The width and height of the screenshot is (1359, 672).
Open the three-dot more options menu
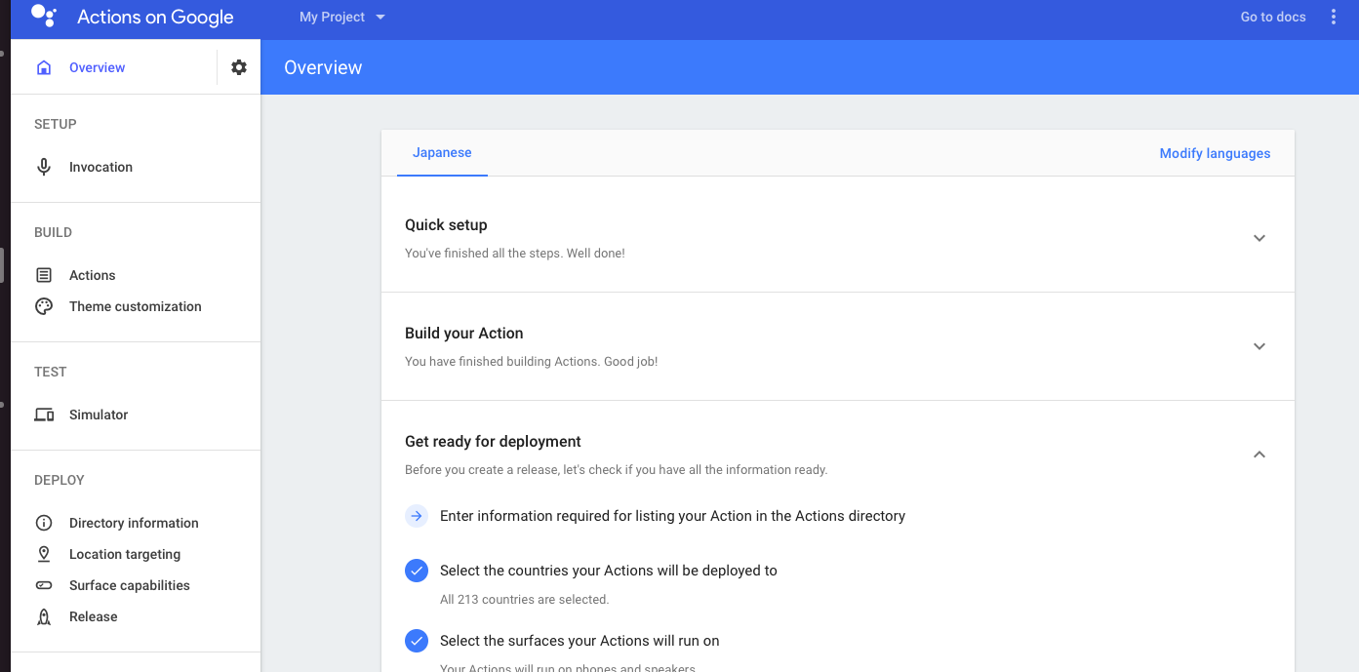pos(1334,17)
